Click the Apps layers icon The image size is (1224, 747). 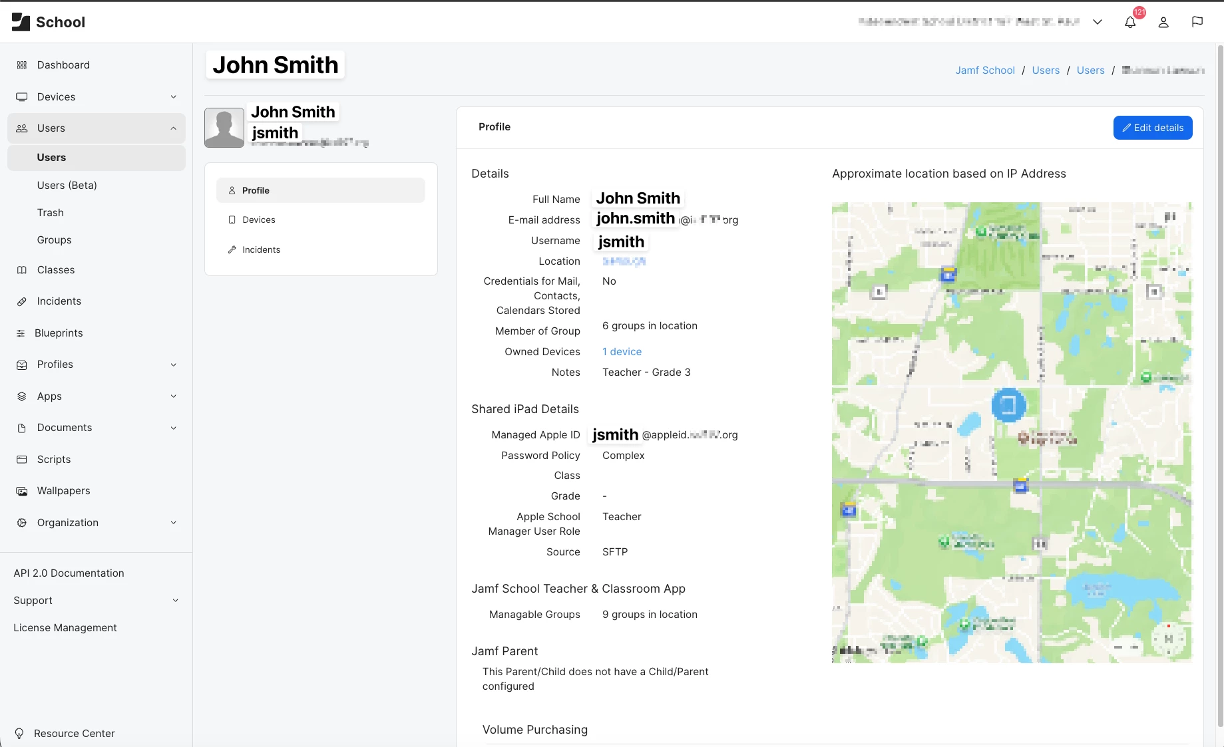click(x=22, y=396)
